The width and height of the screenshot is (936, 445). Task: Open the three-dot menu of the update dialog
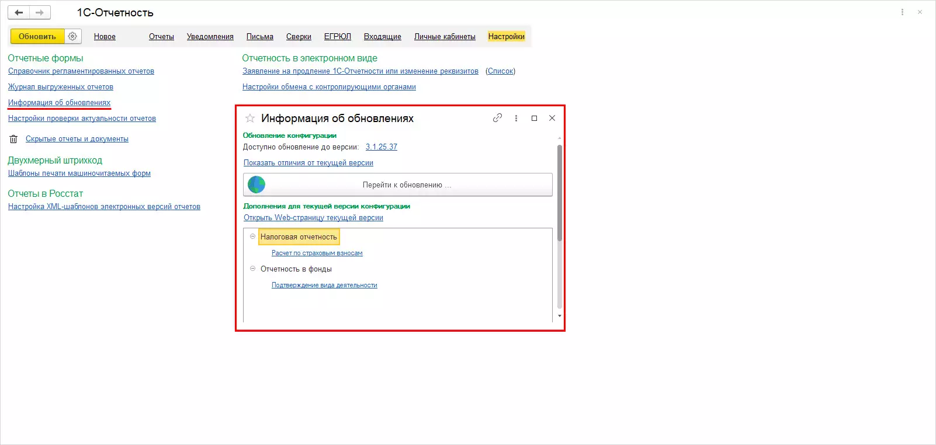point(516,118)
